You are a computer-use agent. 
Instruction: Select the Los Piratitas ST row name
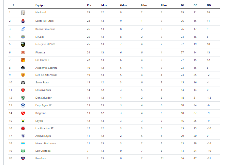pyautogui.click(x=44, y=128)
